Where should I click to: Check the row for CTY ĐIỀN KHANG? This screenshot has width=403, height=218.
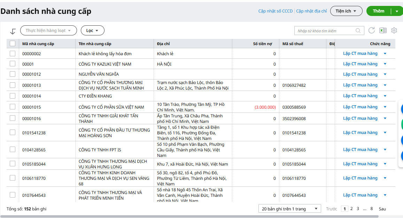(x=13, y=96)
